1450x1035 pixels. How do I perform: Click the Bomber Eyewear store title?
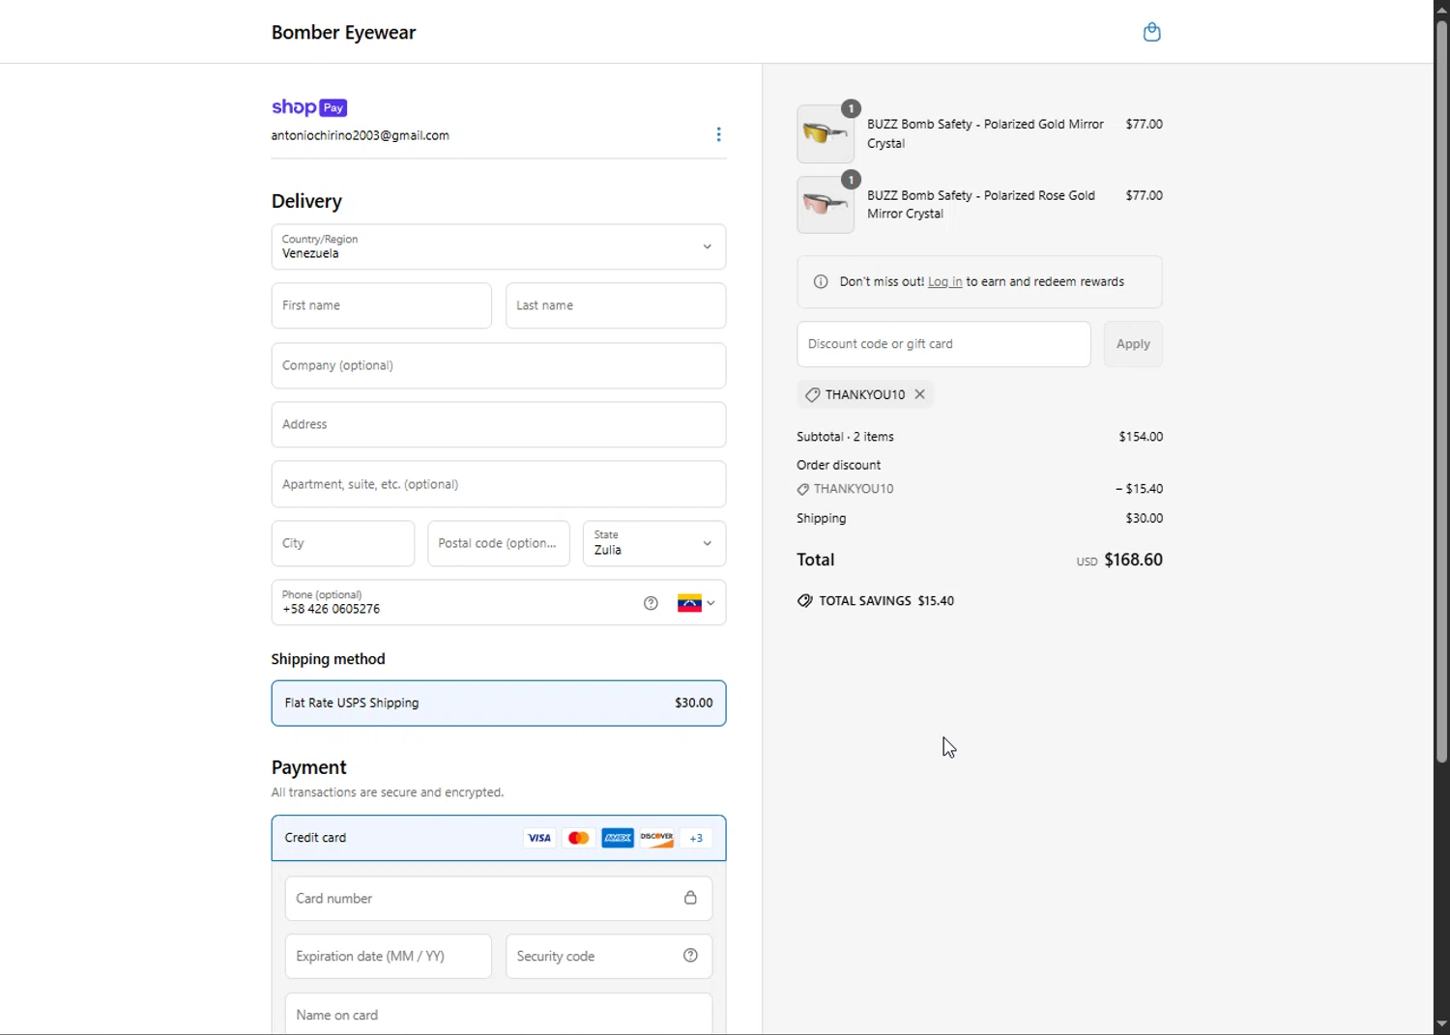pos(343,32)
